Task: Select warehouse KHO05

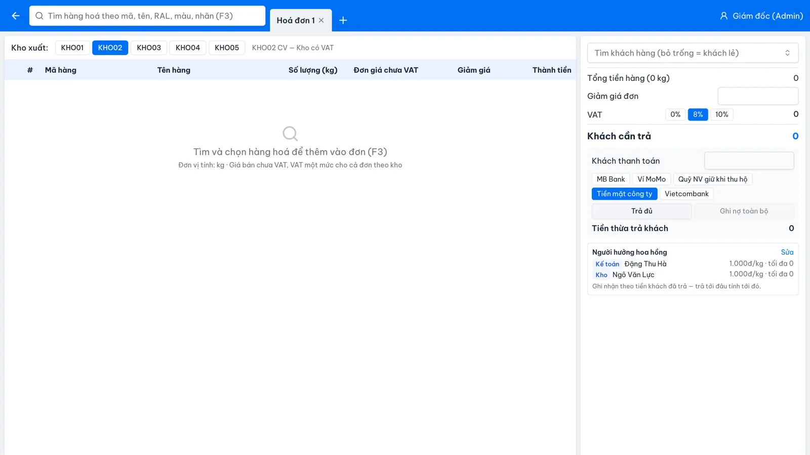Action: (227, 48)
